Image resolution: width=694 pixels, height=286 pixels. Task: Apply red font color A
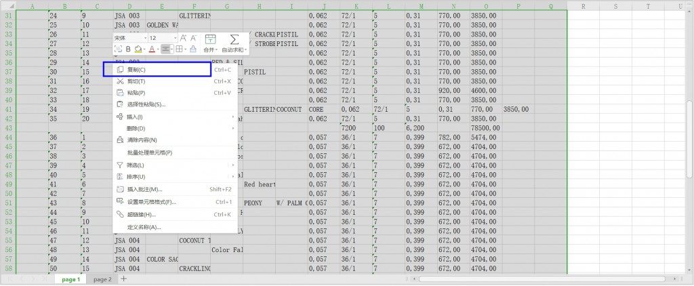(x=152, y=49)
